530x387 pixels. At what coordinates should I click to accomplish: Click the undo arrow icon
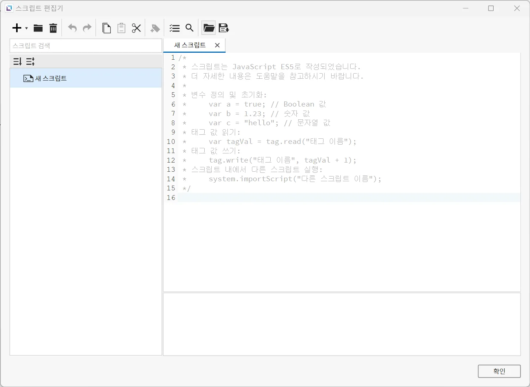tap(72, 28)
